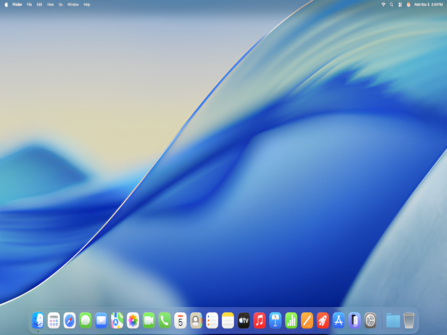Expand the Downloads folder stack in dock
447x335 pixels.
(x=393, y=321)
